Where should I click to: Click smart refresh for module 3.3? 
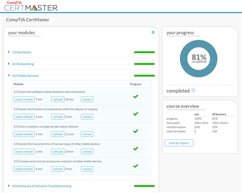tap(24, 134)
